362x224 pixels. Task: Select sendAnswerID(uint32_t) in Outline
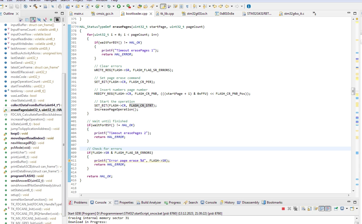31,181
